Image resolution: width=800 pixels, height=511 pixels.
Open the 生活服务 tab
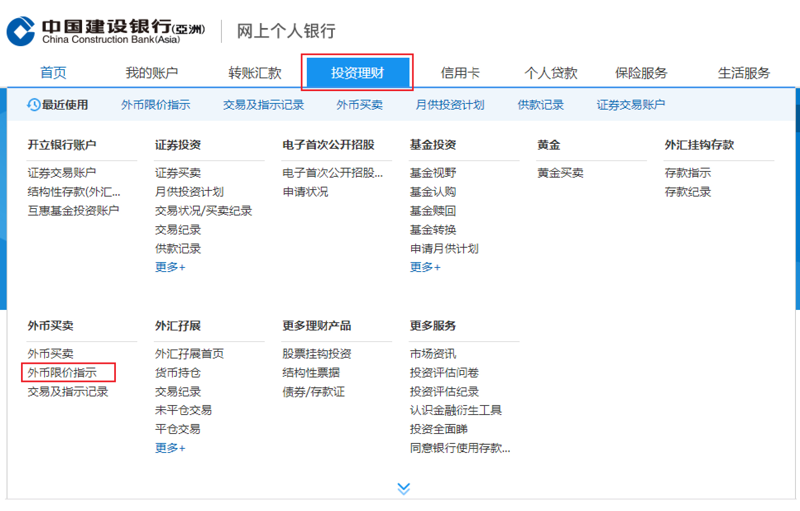click(x=744, y=73)
